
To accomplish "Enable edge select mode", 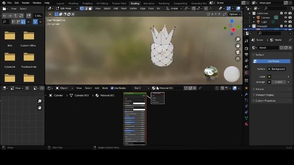I will point(86,9).
